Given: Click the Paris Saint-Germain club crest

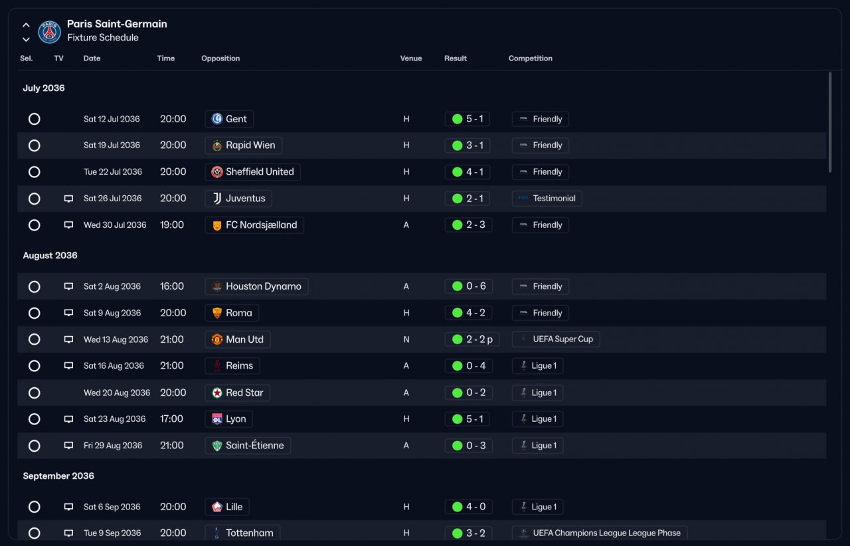Looking at the screenshot, I should coord(49,32).
